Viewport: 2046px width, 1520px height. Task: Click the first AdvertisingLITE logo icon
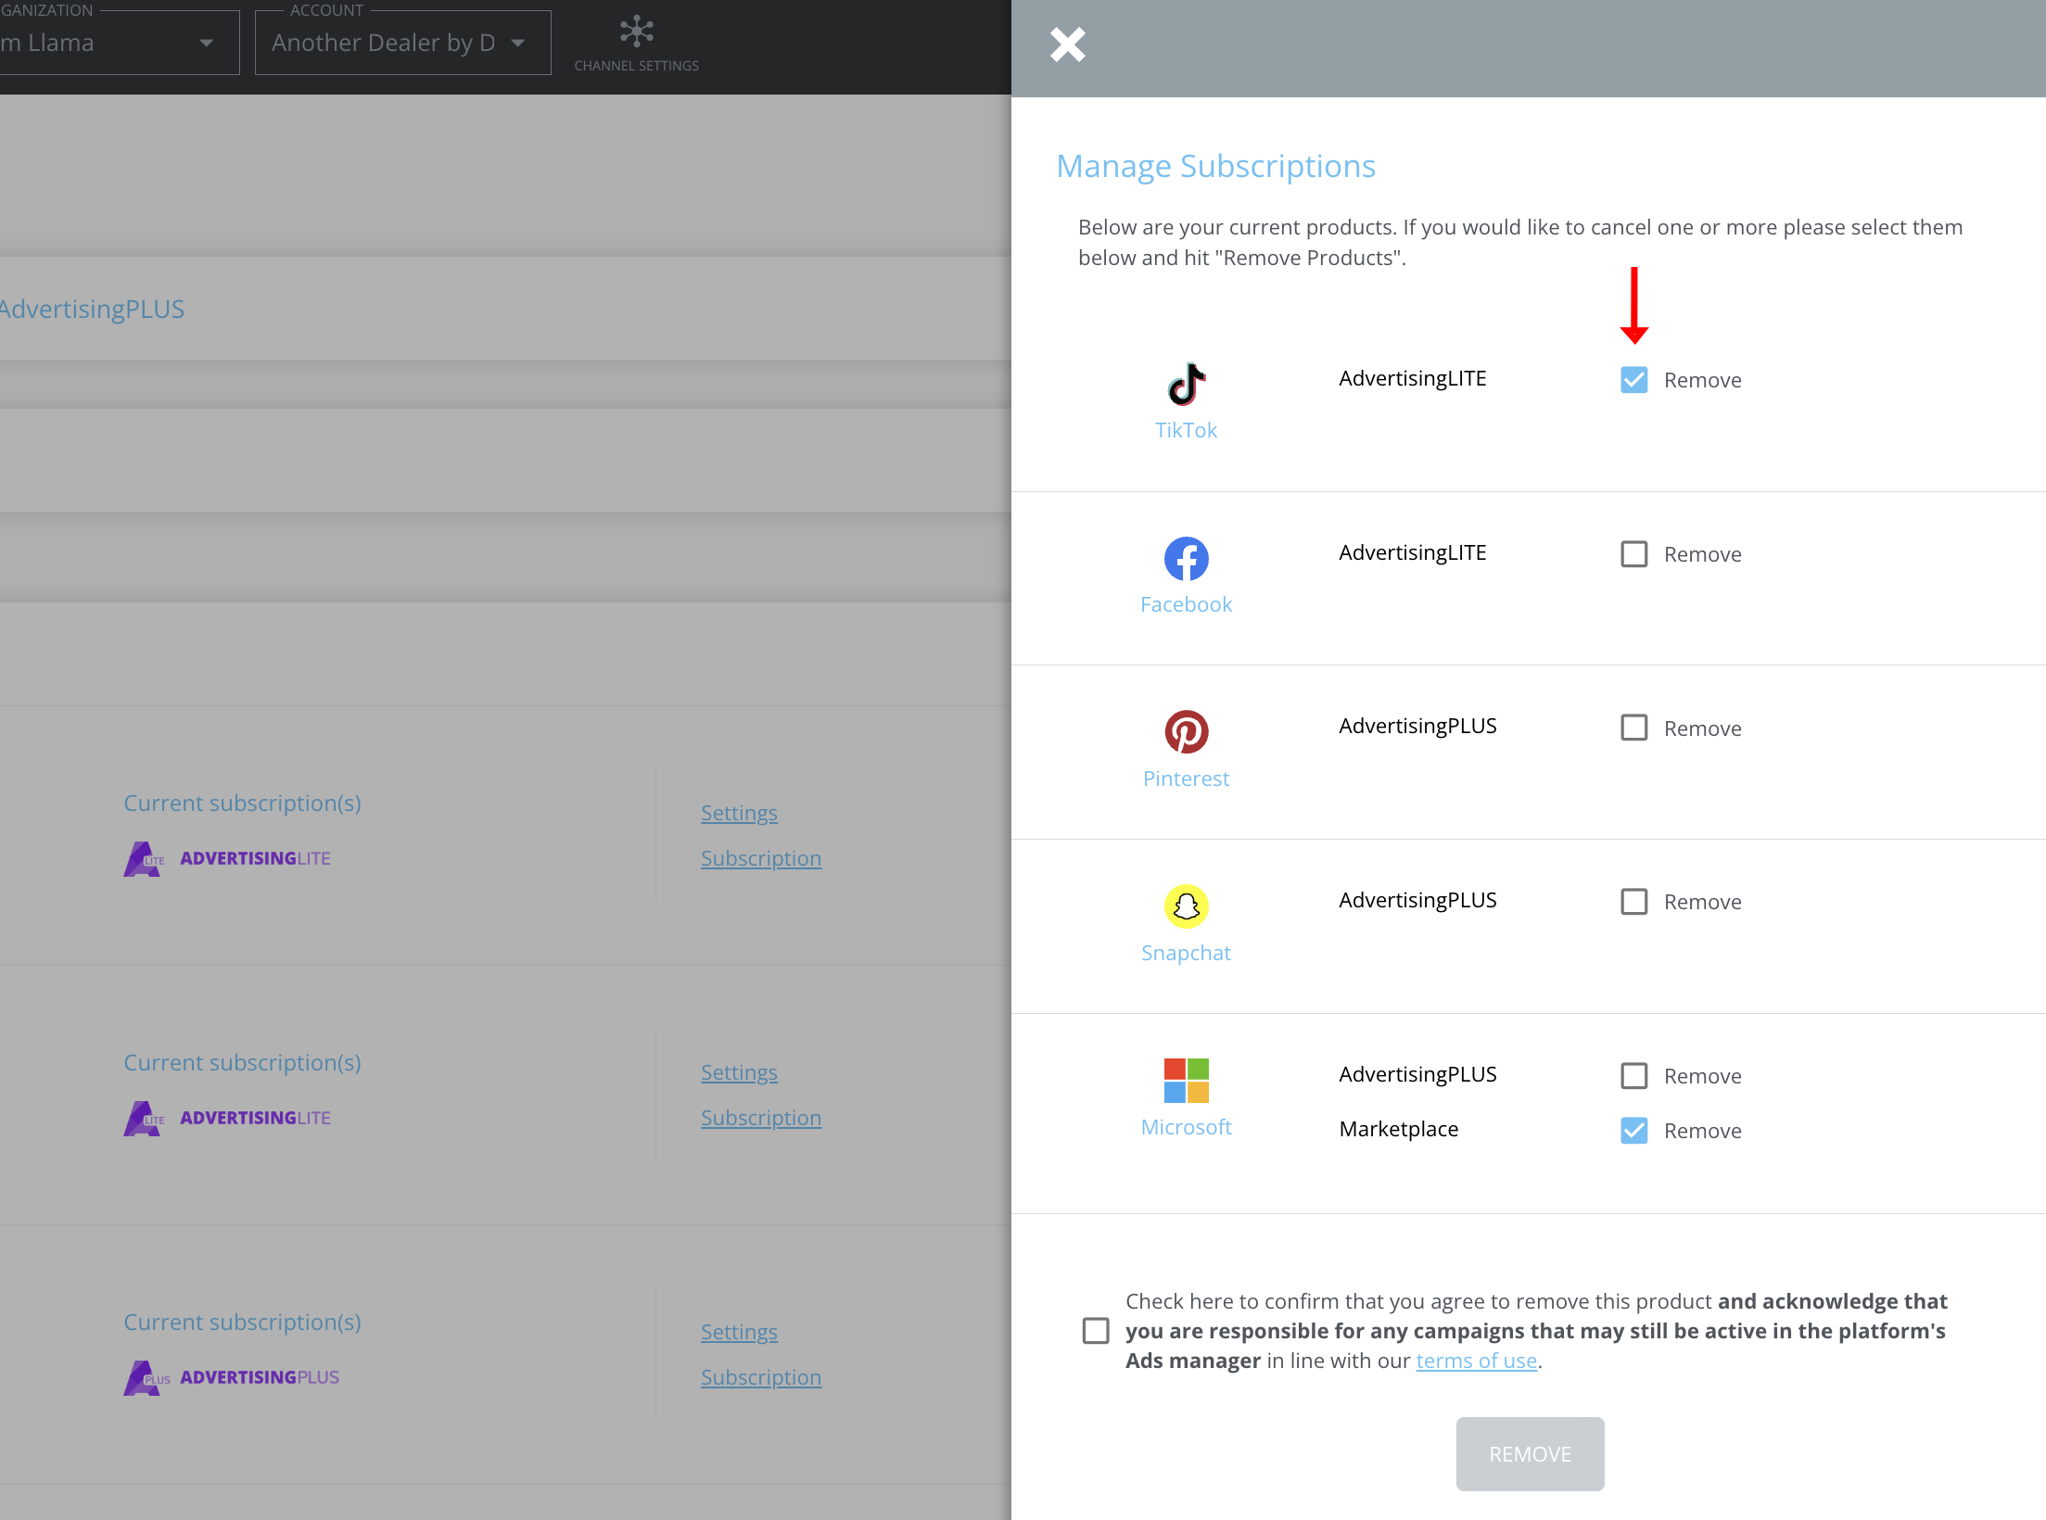tap(144, 859)
